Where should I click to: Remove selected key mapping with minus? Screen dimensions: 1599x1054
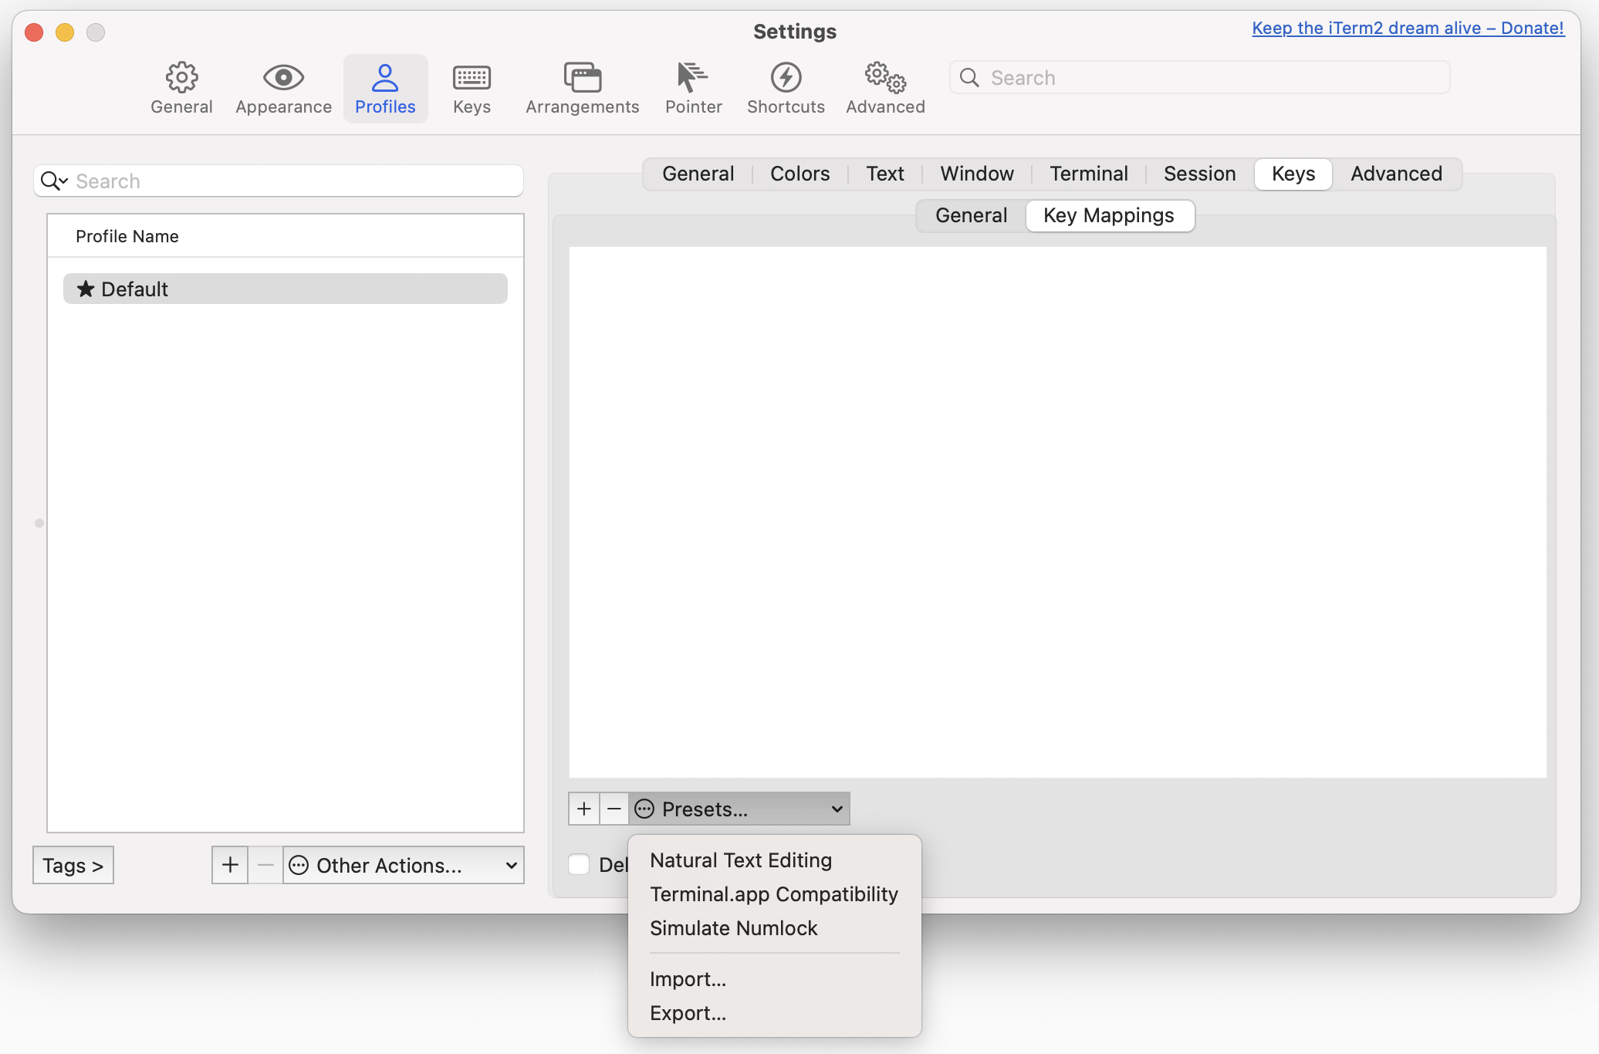coord(614,809)
